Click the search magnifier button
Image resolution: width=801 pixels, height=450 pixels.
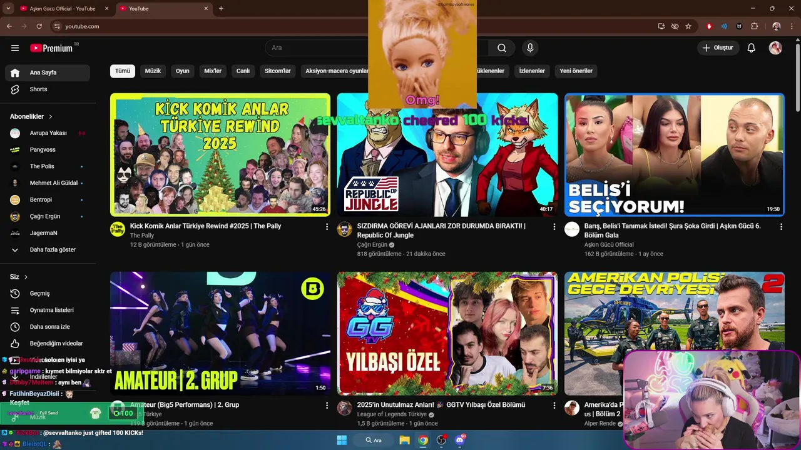(x=502, y=48)
